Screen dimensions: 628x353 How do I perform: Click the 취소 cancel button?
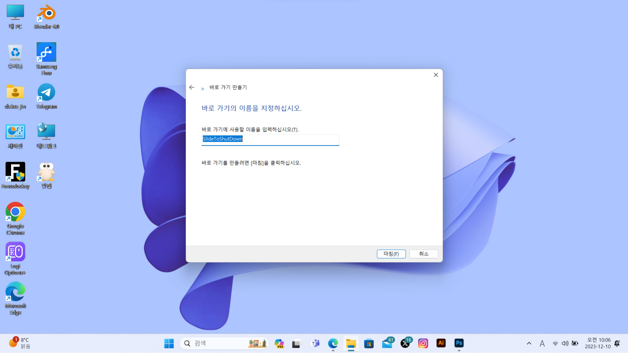(x=423, y=254)
